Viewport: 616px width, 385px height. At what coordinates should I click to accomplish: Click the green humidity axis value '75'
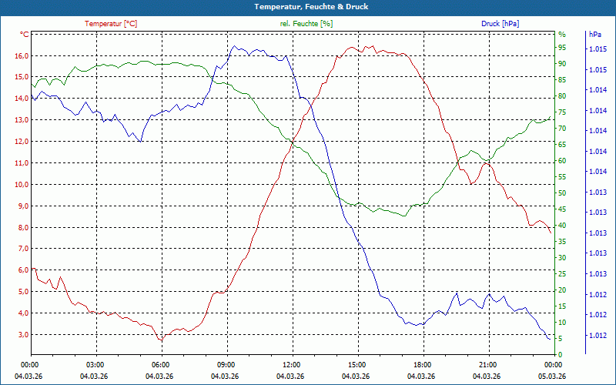(x=562, y=112)
